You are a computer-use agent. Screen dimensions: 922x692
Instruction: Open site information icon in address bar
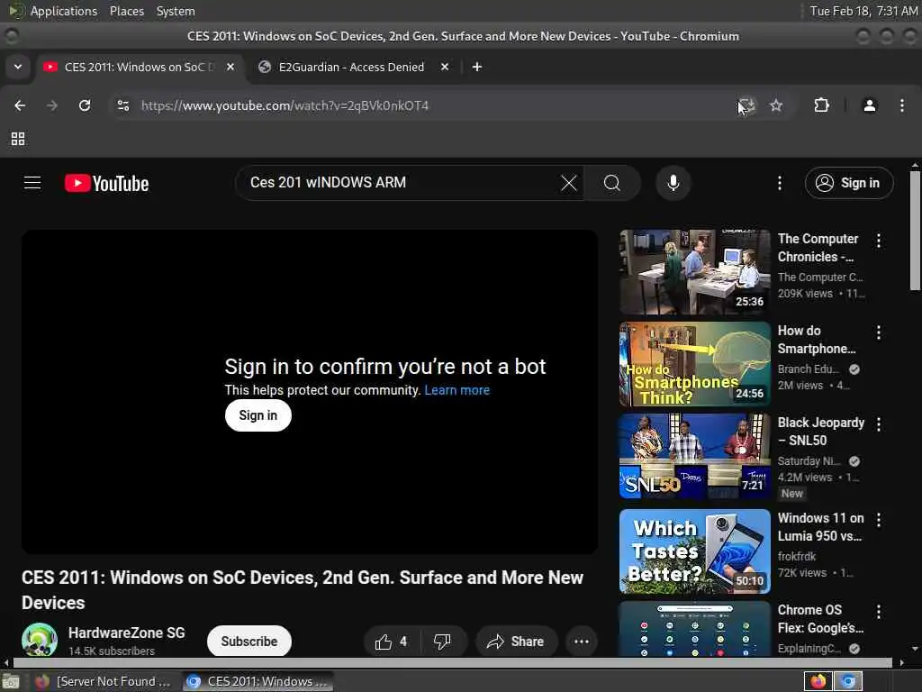(x=122, y=105)
